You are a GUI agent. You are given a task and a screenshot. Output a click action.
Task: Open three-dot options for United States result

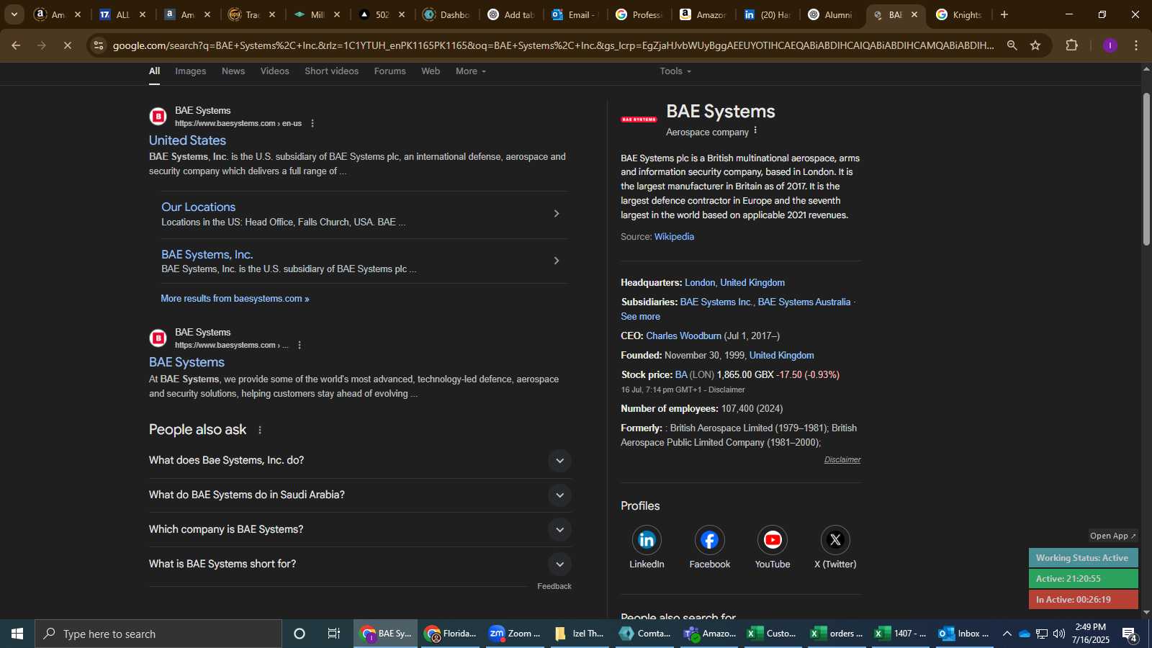pyautogui.click(x=312, y=124)
